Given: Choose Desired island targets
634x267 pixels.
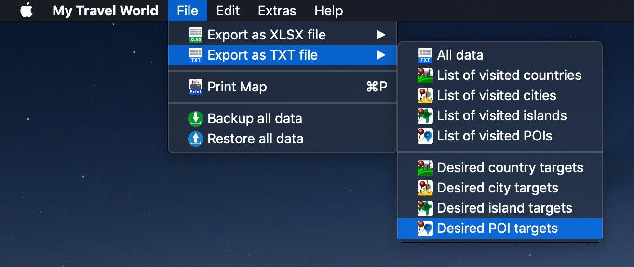Looking at the screenshot, I should click(500, 208).
